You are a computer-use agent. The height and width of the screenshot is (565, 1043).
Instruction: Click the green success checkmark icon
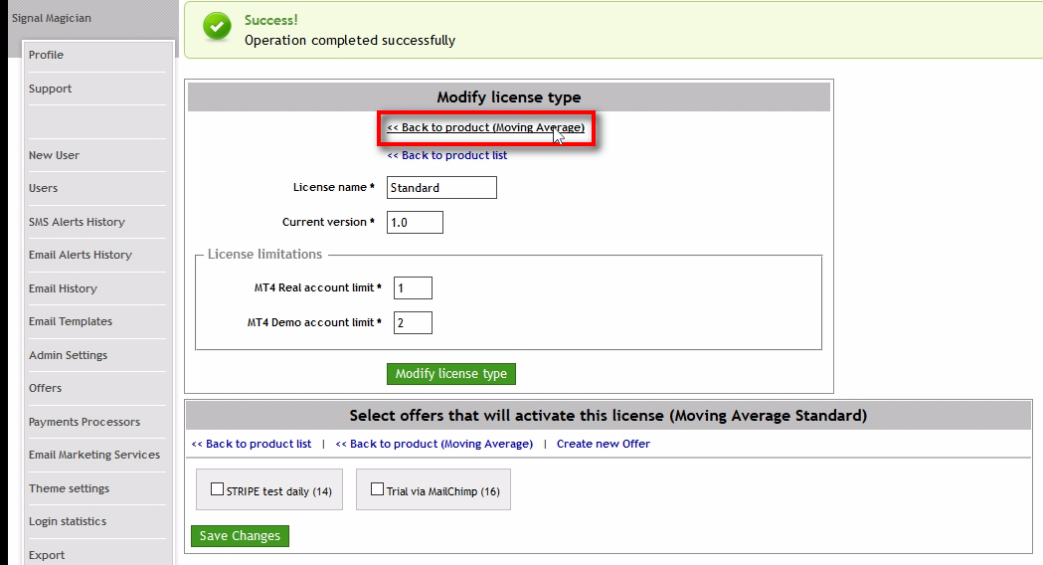(217, 28)
